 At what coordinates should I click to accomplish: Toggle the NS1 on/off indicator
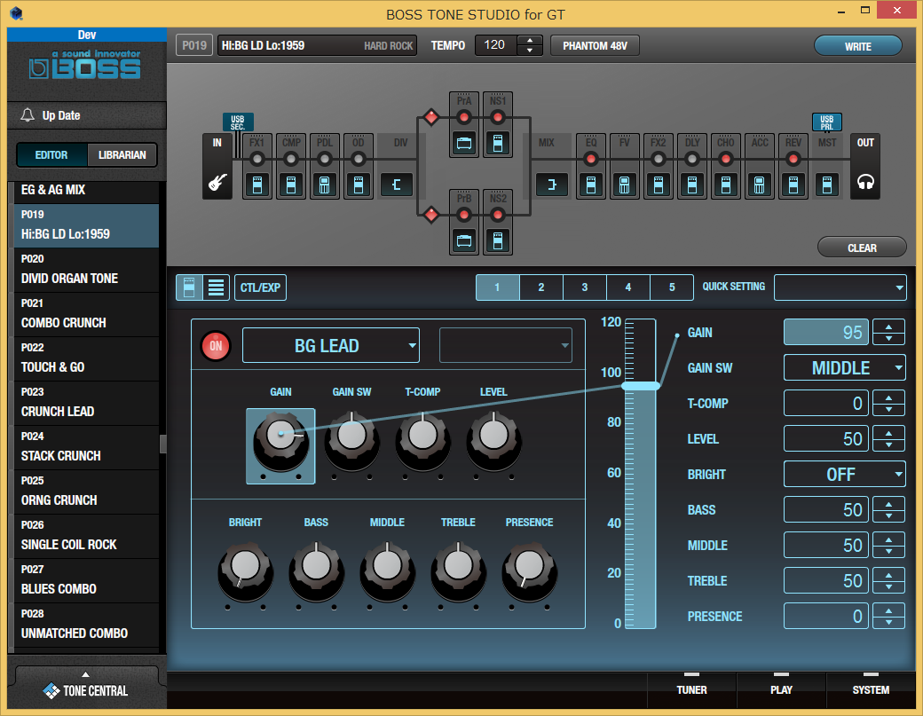pyautogui.click(x=498, y=118)
